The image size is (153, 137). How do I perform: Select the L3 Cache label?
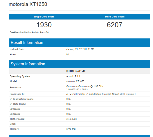(15, 114)
